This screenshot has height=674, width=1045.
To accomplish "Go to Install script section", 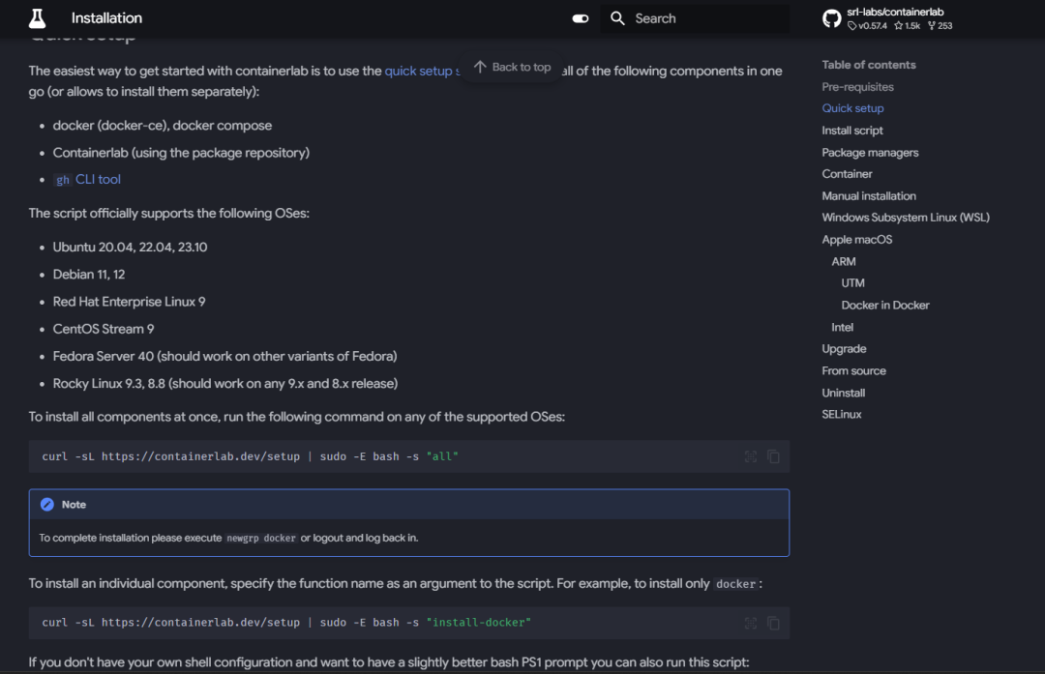I will (851, 131).
